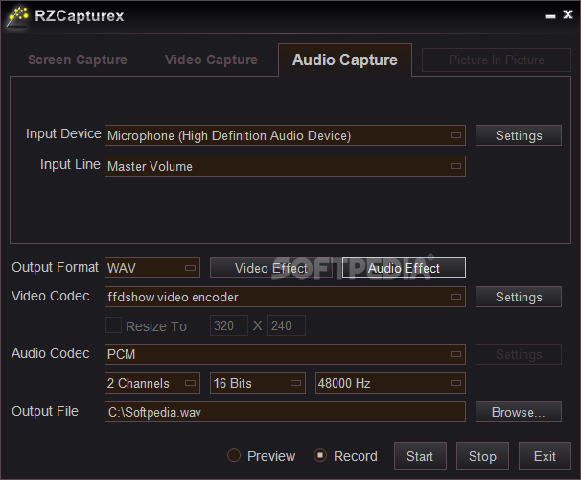Open the Picture In Picture tab
581x480 pixels.
pyautogui.click(x=496, y=60)
